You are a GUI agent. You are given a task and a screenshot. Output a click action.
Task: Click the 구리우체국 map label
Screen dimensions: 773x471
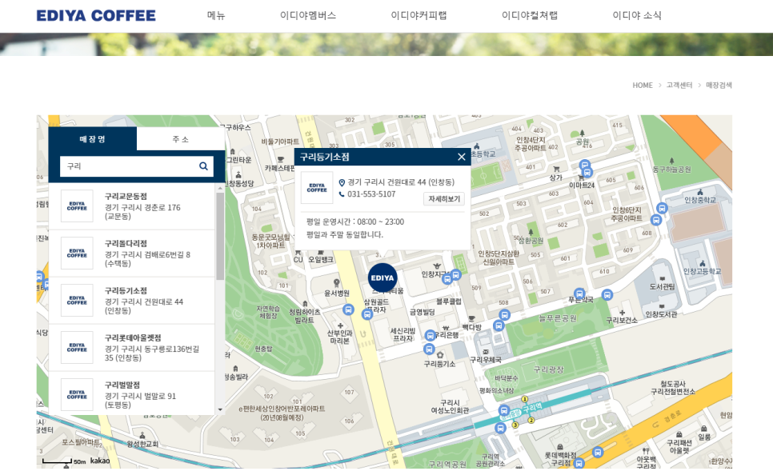point(486,360)
